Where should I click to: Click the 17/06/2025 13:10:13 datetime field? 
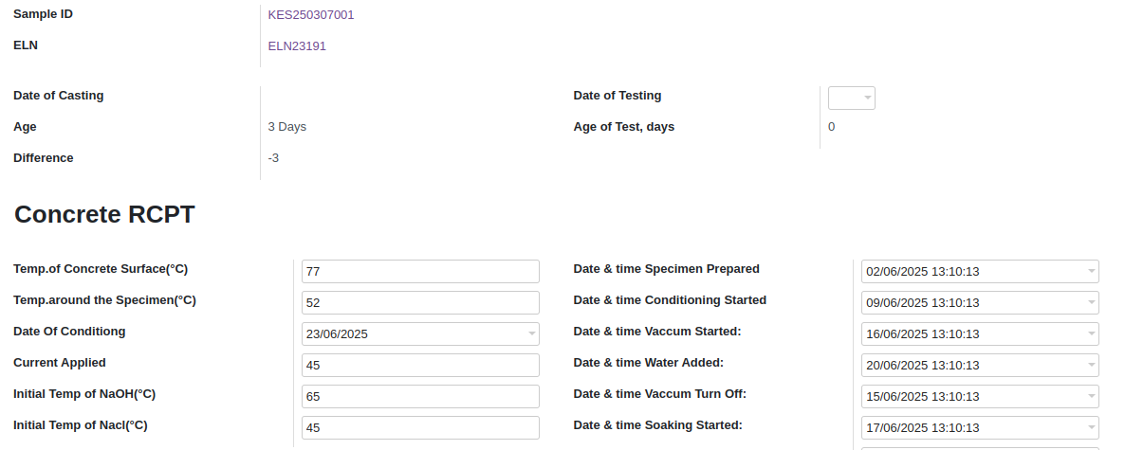[980, 428]
